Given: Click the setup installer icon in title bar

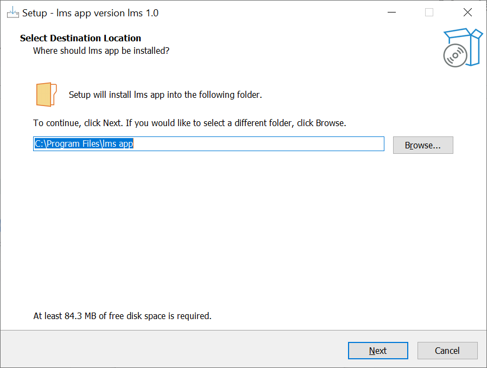Looking at the screenshot, I should click(x=12, y=13).
